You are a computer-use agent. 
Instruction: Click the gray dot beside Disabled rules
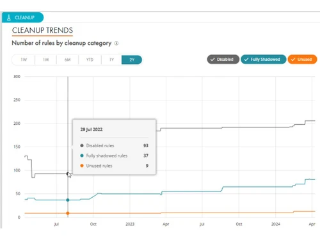point(82,146)
